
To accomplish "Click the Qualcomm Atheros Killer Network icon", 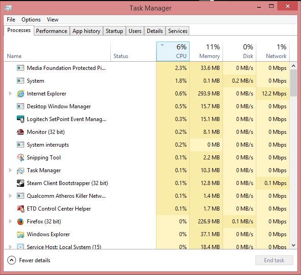I will click(21, 196).
